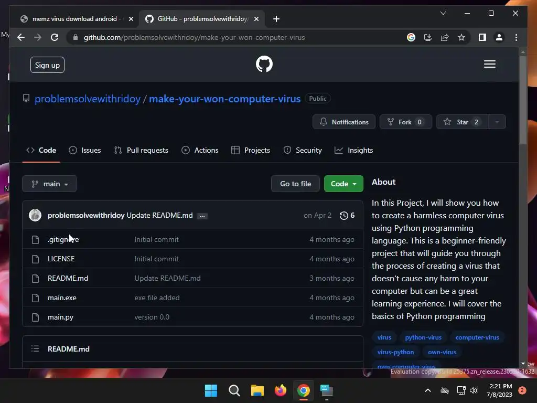
Task: Open the Projects tab
Action: (x=251, y=150)
